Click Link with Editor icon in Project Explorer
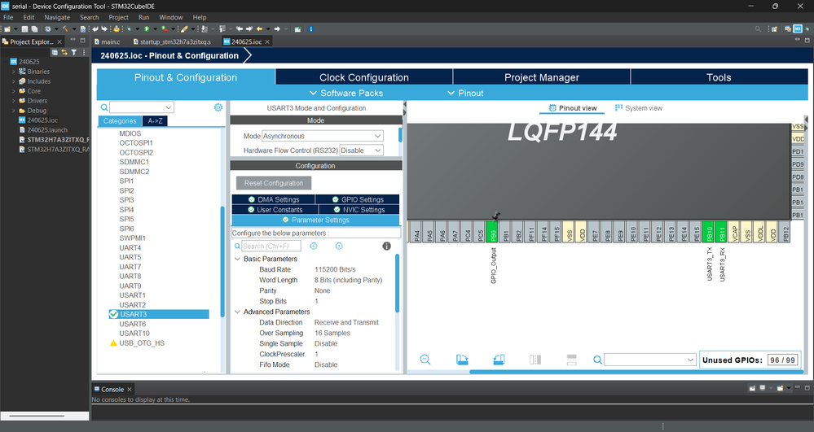The image size is (814, 432). pyautogui.click(x=64, y=52)
